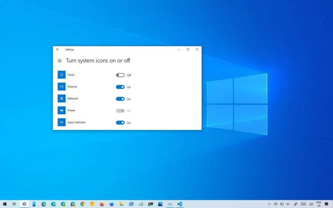
Task: Click the volume speaker icon in system tray
Action: [288, 204]
